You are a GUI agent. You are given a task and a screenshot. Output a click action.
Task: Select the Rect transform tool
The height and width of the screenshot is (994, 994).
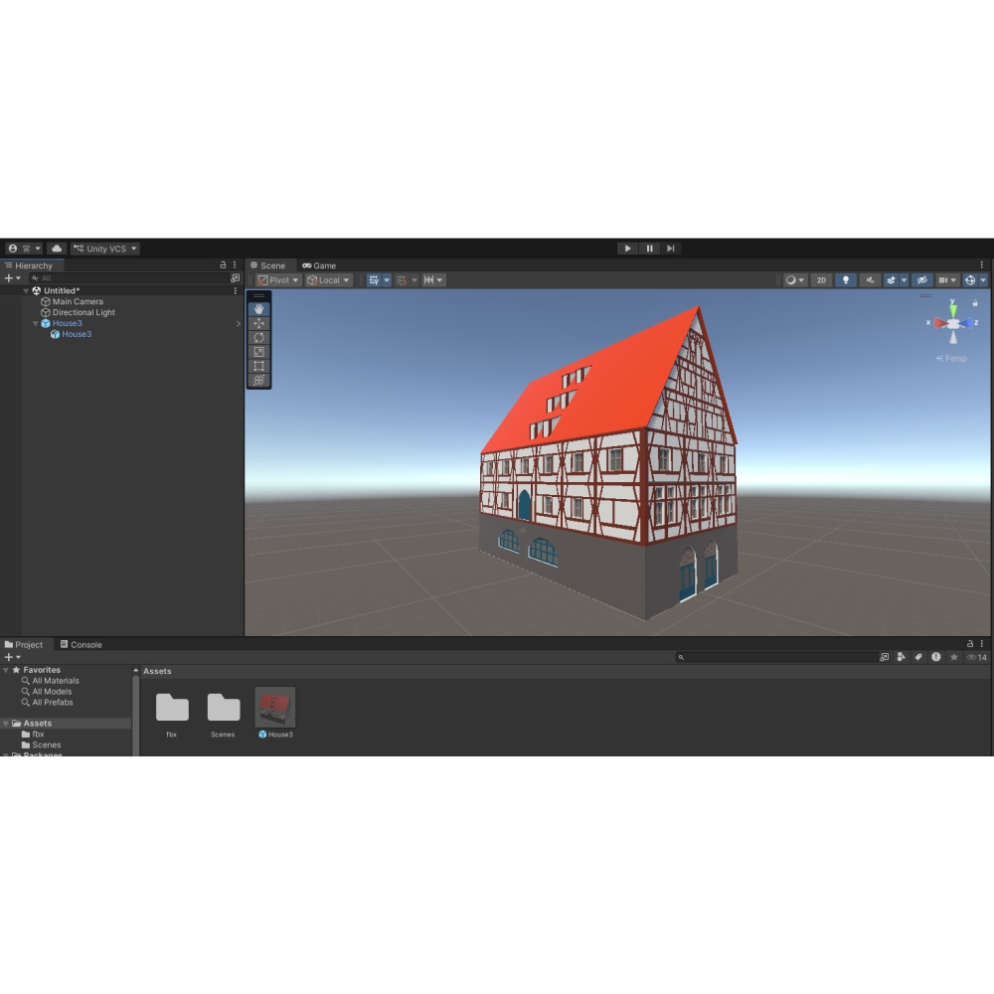pyautogui.click(x=258, y=366)
